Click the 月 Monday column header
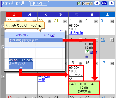116x98 pixels. click(x=30, y=14)
